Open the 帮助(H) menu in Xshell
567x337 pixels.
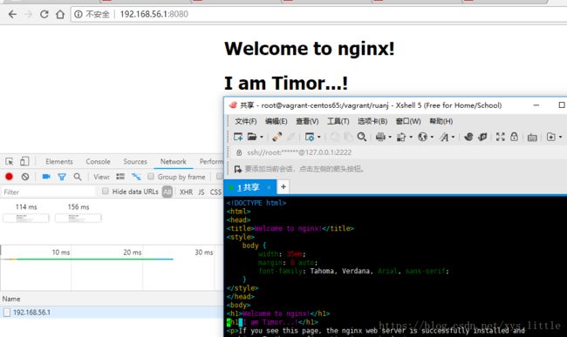pyautogui.click(x=441, y=121)
